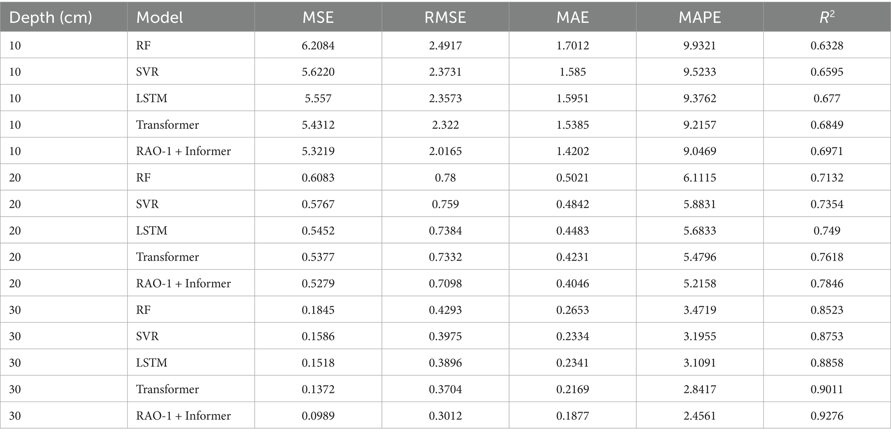
Task: Select the RMSE cell showing 0.78
Action: [445, 178]
